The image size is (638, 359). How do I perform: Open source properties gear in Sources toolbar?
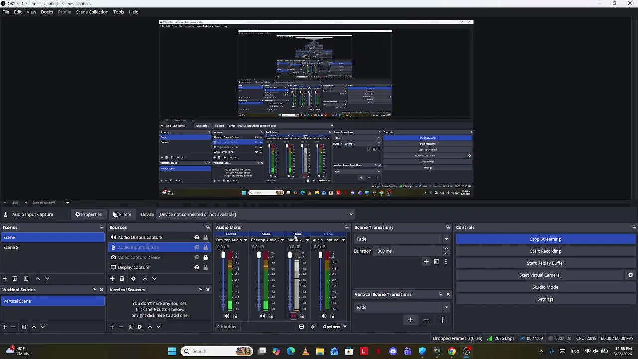133,279
